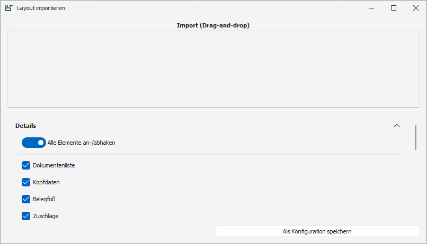Select the Kopfdaten label text
Viewport: 427px width, 244px height.
tap(46, 182)
